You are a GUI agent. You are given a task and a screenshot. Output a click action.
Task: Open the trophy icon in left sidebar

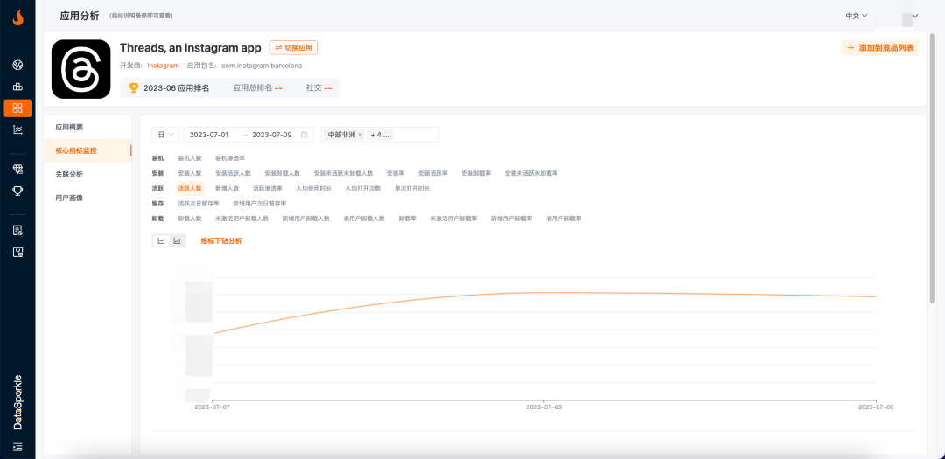click(x=17, y=191)
